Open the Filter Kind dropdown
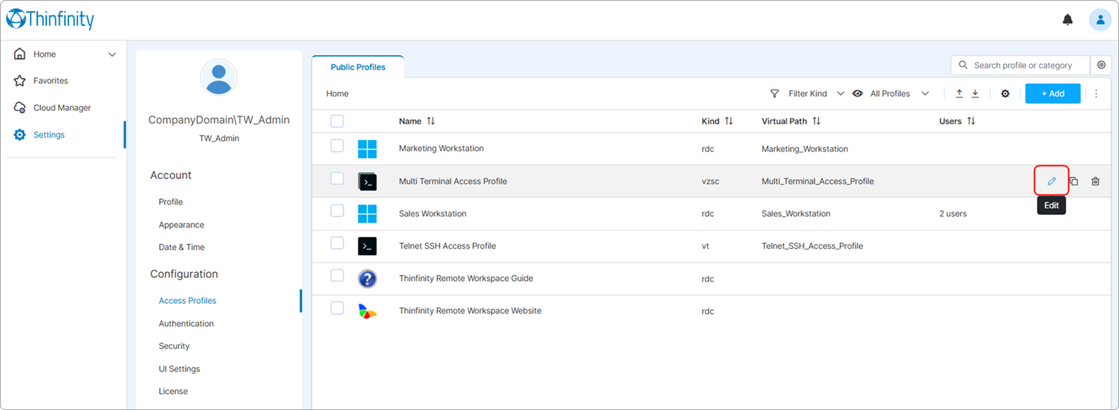Viewport: 1119px width, 410px height. (x=807, y=94)
